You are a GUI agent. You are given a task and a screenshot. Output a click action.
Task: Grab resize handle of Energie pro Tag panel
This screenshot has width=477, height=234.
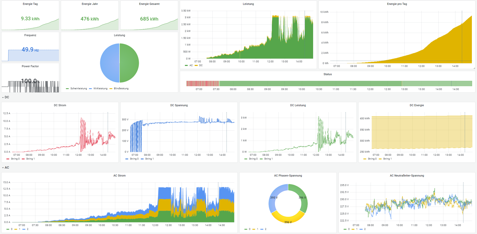click(x=474, y=68)
